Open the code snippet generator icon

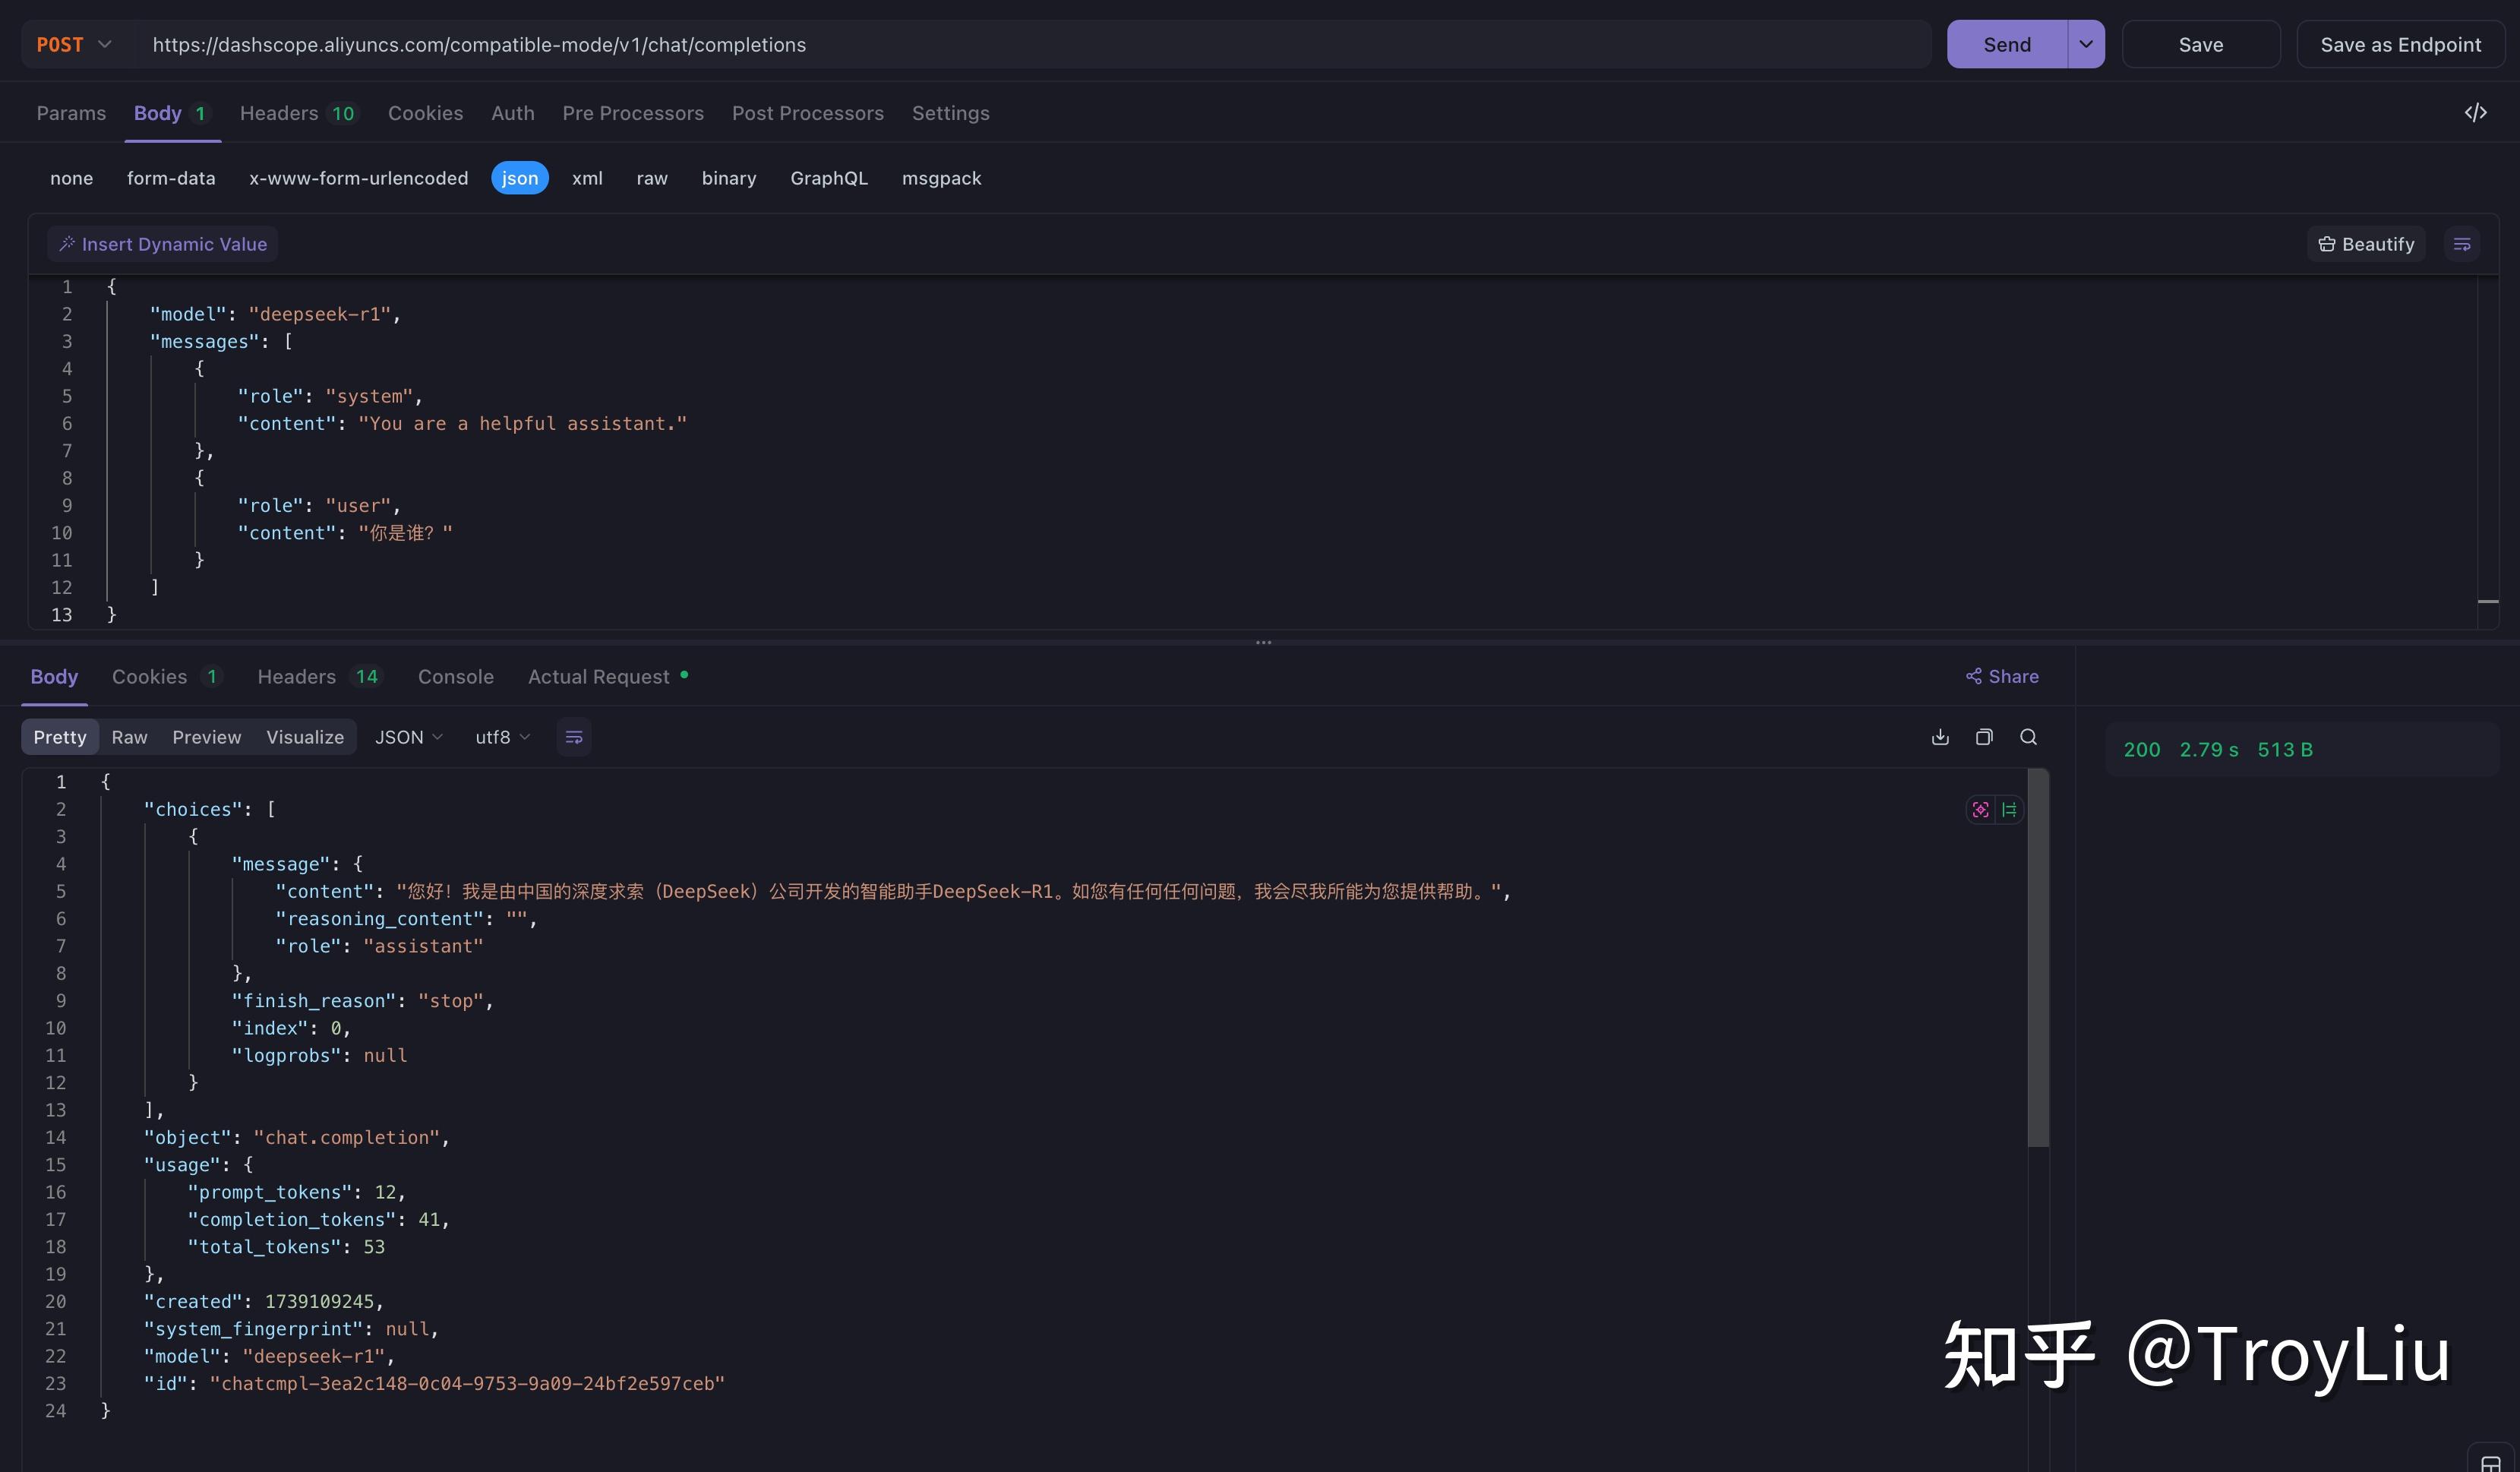[x=2475, y=113]
